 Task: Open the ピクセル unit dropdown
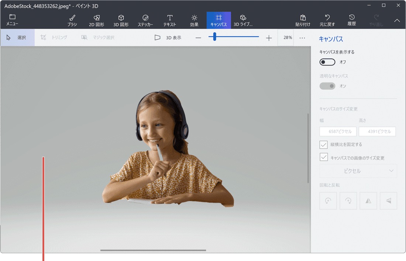[x=358, y=171]
